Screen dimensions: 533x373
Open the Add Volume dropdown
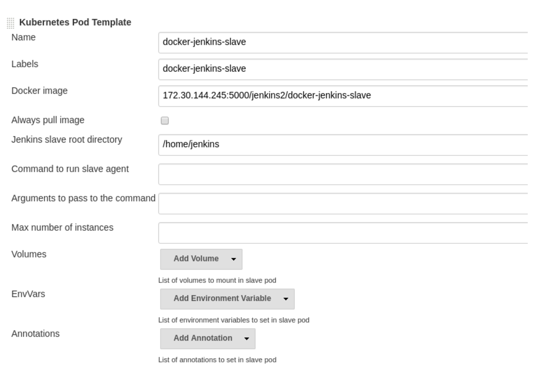click(201, 259)
